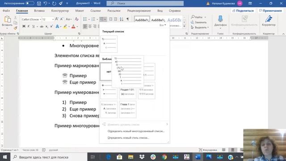This screenshot has width=286, height=161.
Task: Click the numbered list icon
Action: tap(93, 19)
